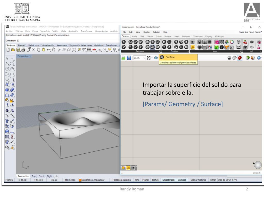Click the Comando input line in Rhino
The image size is (264, 198).
click(x=62, y=40)
